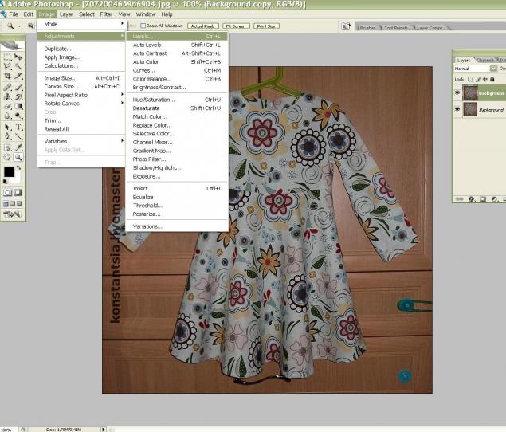The height and width of the screenshot is (432, 506).
Task: Expand the Pixel Aspect Ratio submenu
Action: [x=81, y=95]
